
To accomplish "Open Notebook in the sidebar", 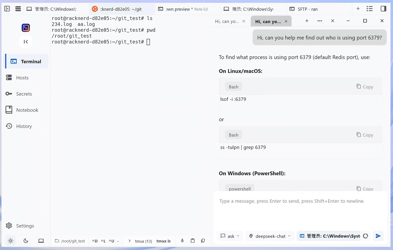I will [x=27, y=110].
